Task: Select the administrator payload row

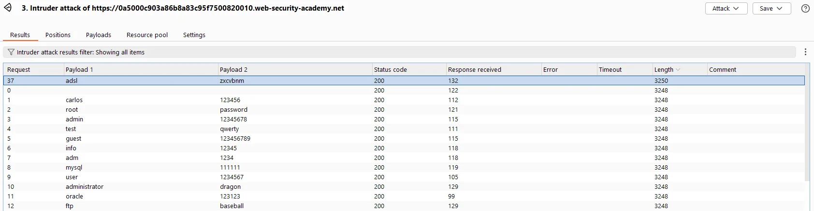Action: [404, 186]
